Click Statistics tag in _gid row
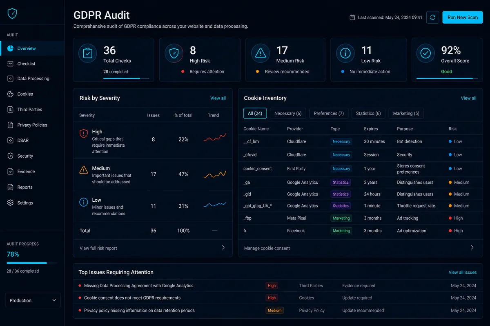490x326 pixels. (341, 194)
